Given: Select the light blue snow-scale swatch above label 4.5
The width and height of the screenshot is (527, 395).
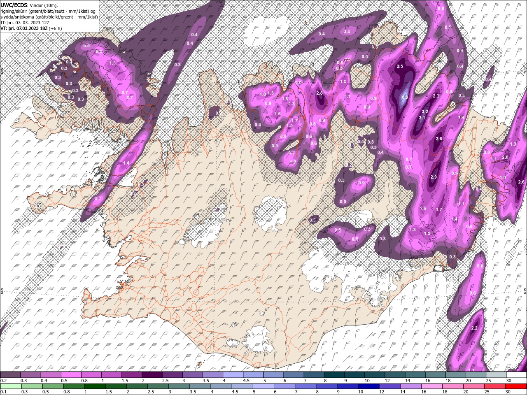Looking at the screenshot, I should (253, 375).
